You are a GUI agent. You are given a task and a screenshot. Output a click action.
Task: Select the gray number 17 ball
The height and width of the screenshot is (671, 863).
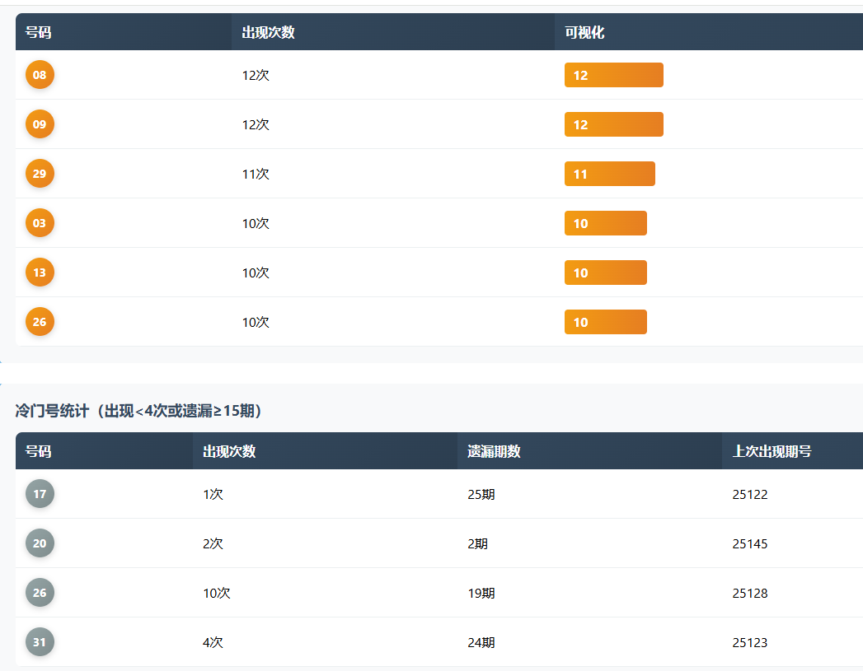tap(40, 494)
